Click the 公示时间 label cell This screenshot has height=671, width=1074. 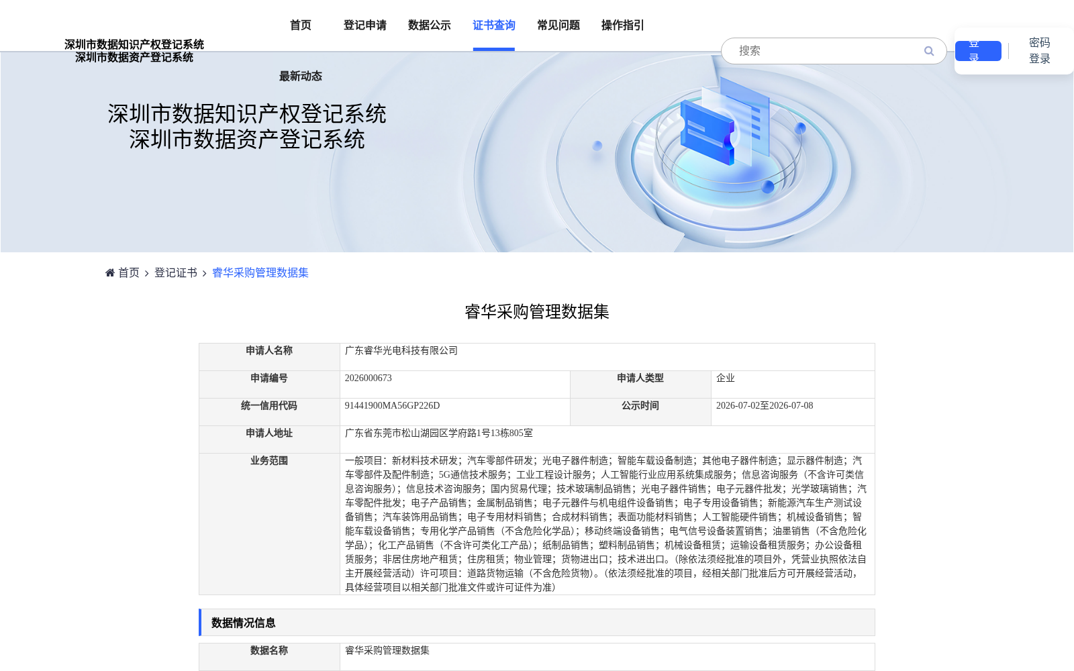tap(640, 412)
